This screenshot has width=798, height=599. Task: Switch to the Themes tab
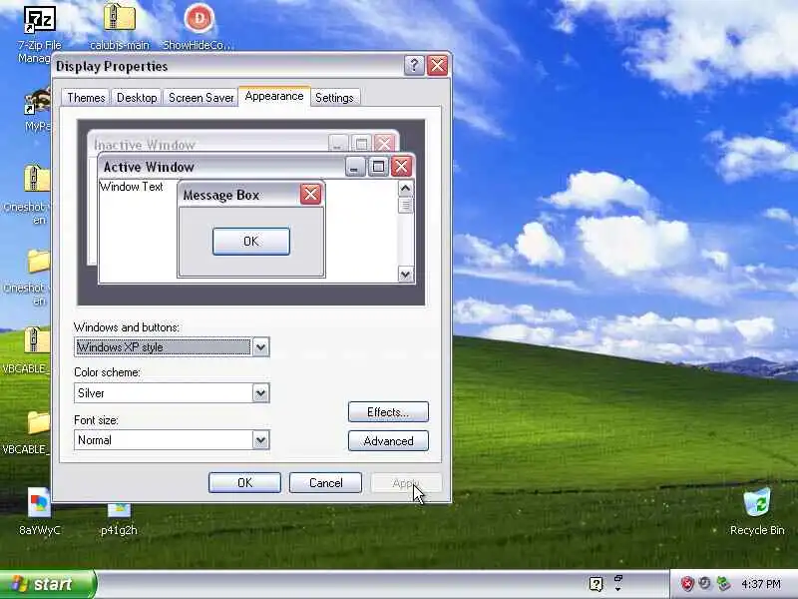(x=86, y=97)
